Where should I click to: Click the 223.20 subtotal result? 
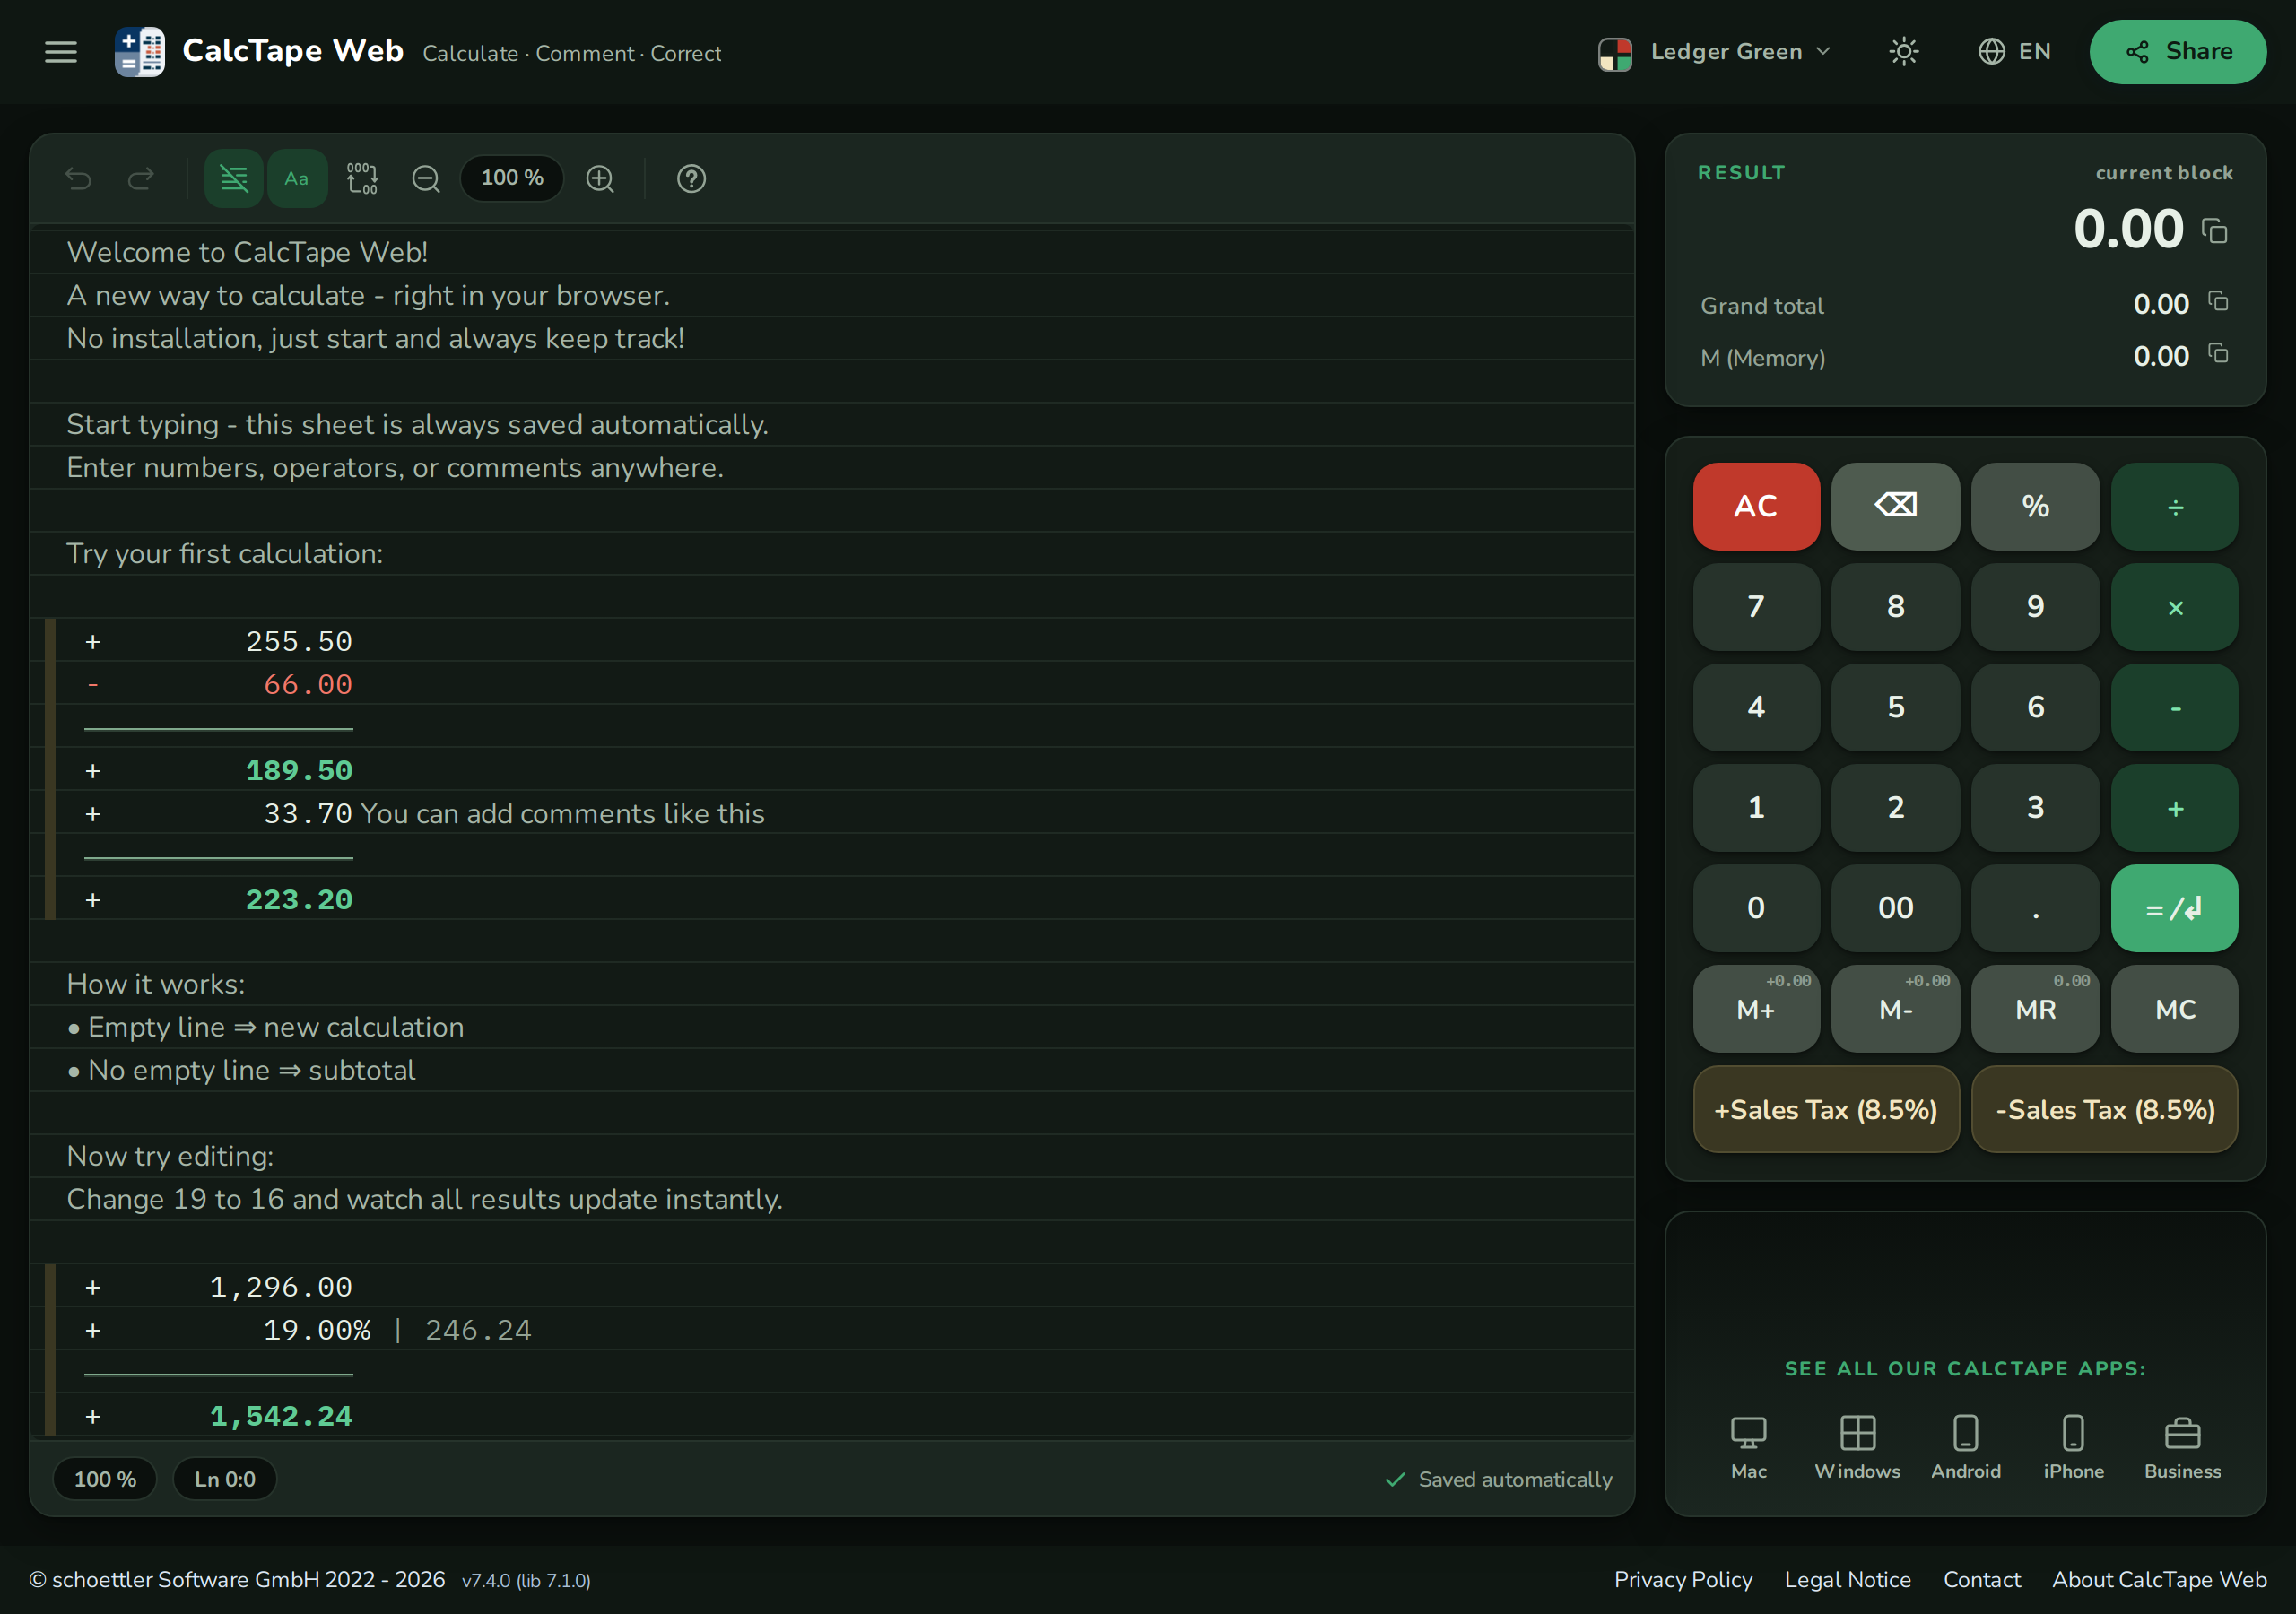(x=299, y=900)
